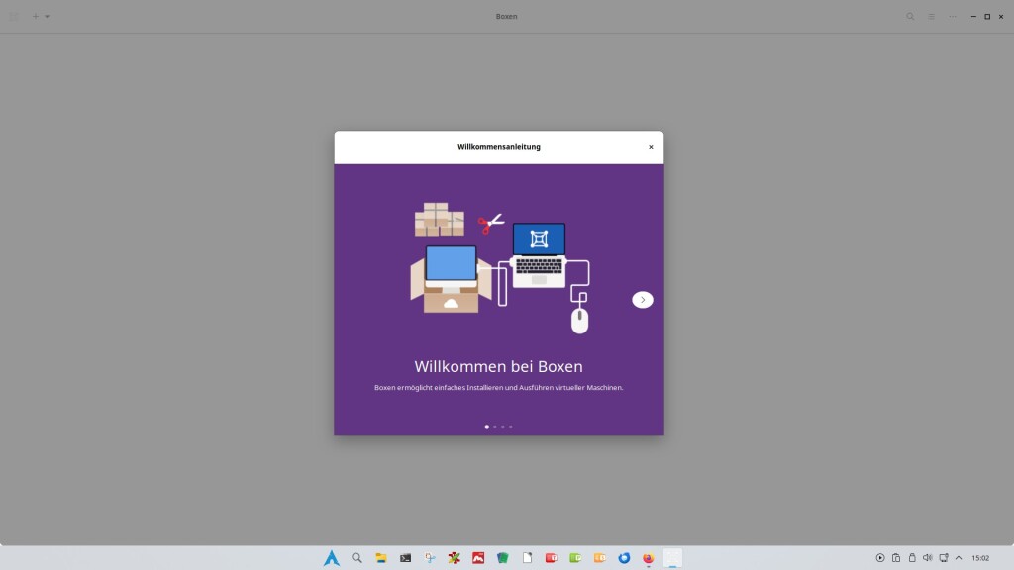Click the 15:02 clock
The height and width of the screenshot is (570, 1014).
coord(980,558)
